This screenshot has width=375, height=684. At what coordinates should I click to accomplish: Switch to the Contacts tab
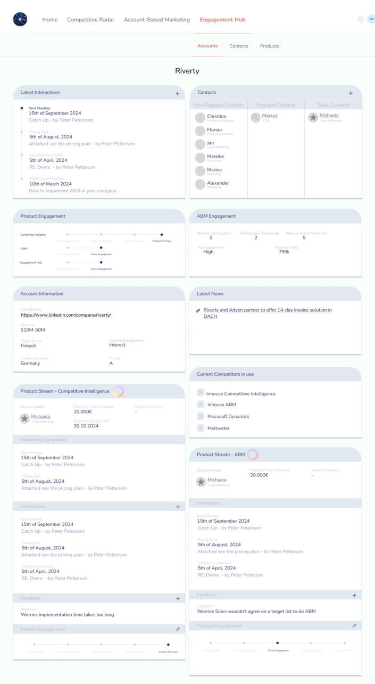click(x=239, y=46)
